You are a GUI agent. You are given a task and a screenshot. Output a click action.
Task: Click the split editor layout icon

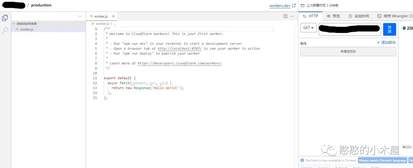285,16
